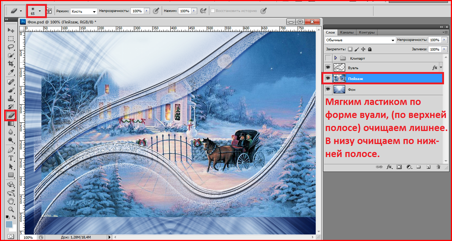Viewport: 452px width, 241px height.
Task: Select the 3D Orbit camera tool
Action: click(11, 193)
